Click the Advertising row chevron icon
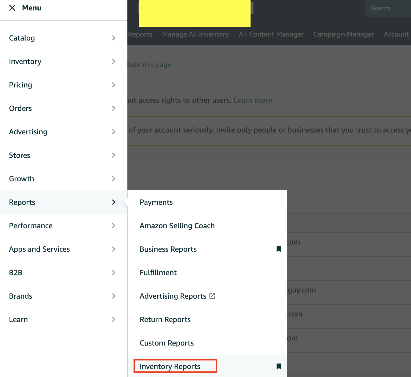The width and height of the screenshot is (411, 377). click(x=114, y=132)
